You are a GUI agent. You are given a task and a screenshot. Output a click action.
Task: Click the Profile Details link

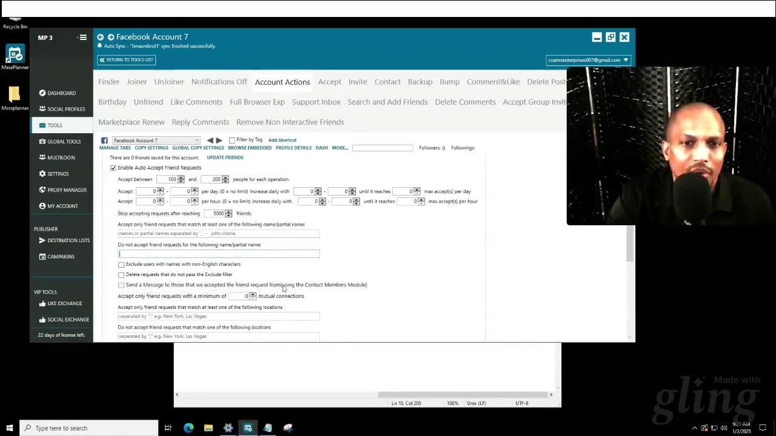pyautogui.click(x=293, y=148)
